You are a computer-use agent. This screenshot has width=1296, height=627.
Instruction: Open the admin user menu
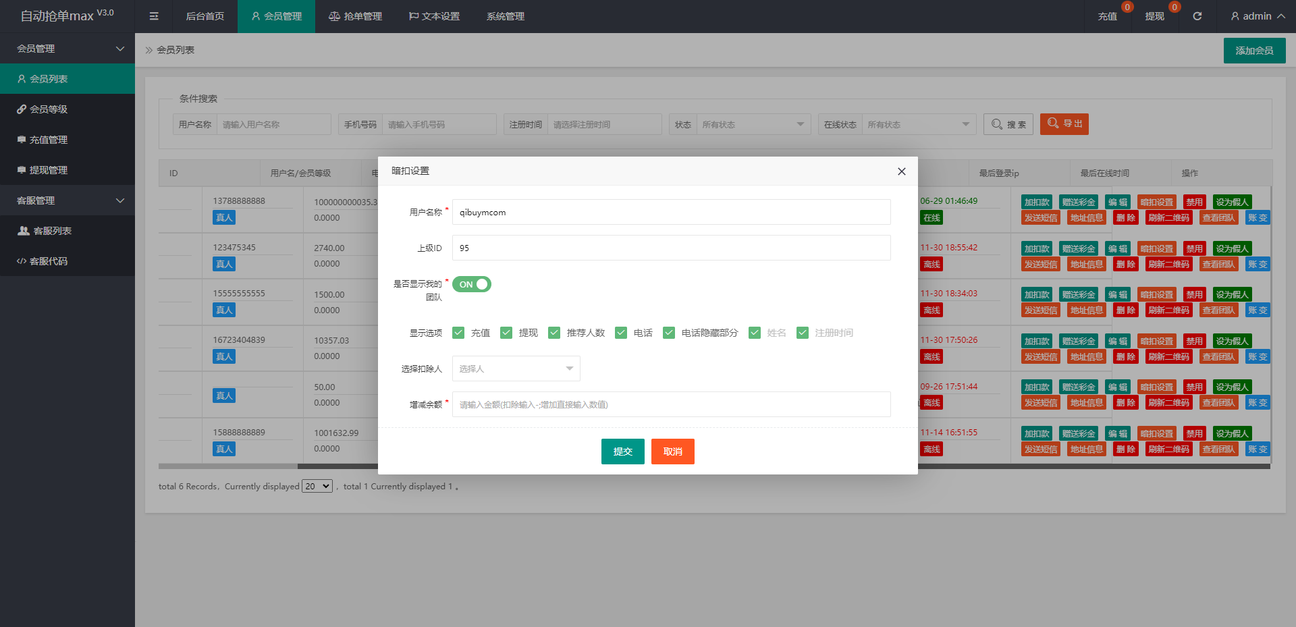1258,16
